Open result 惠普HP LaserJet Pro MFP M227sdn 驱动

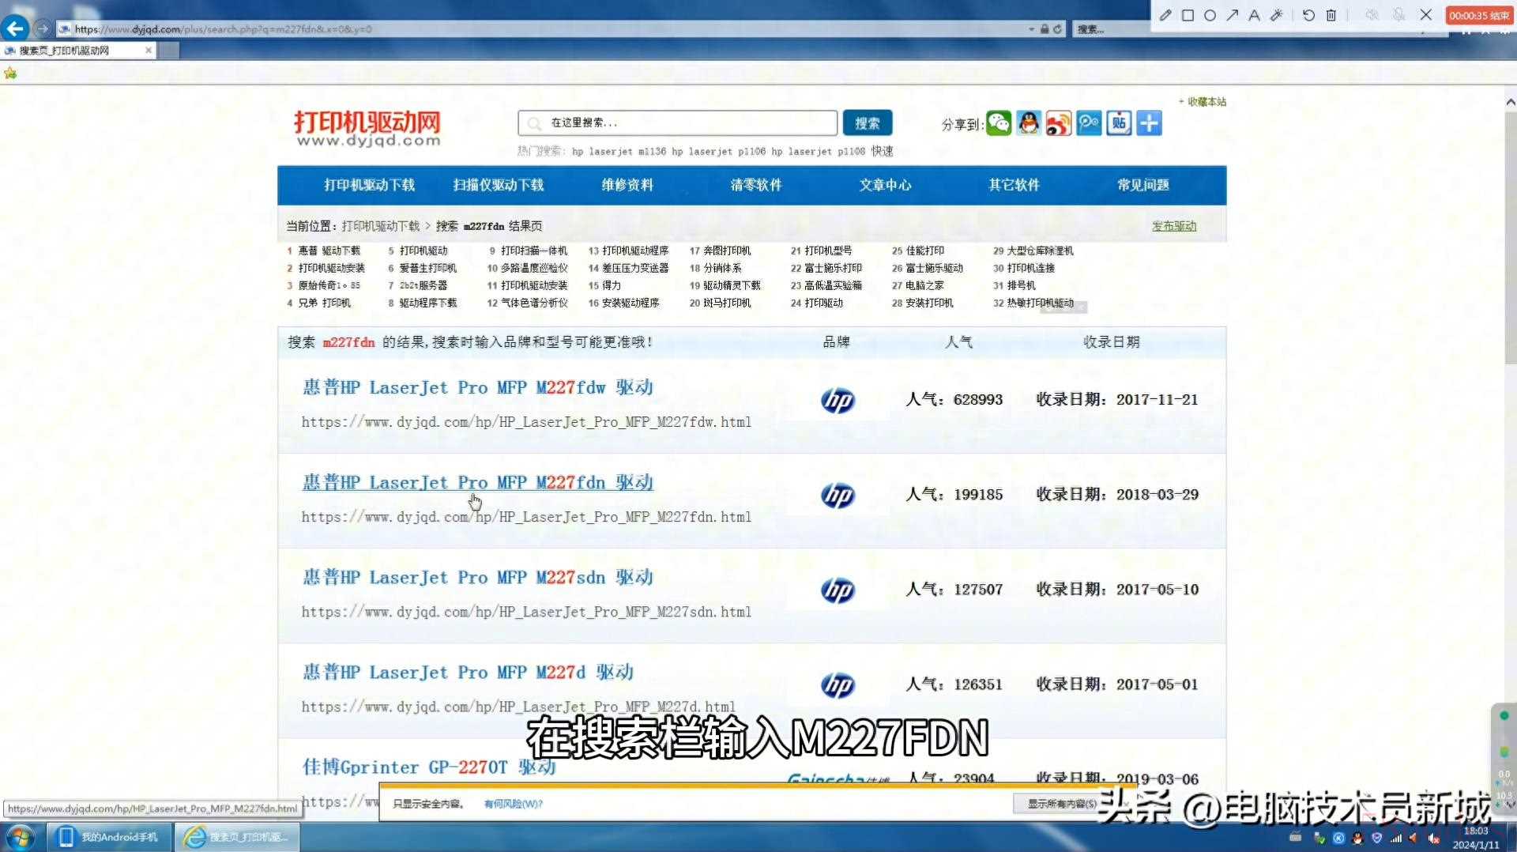477,577
